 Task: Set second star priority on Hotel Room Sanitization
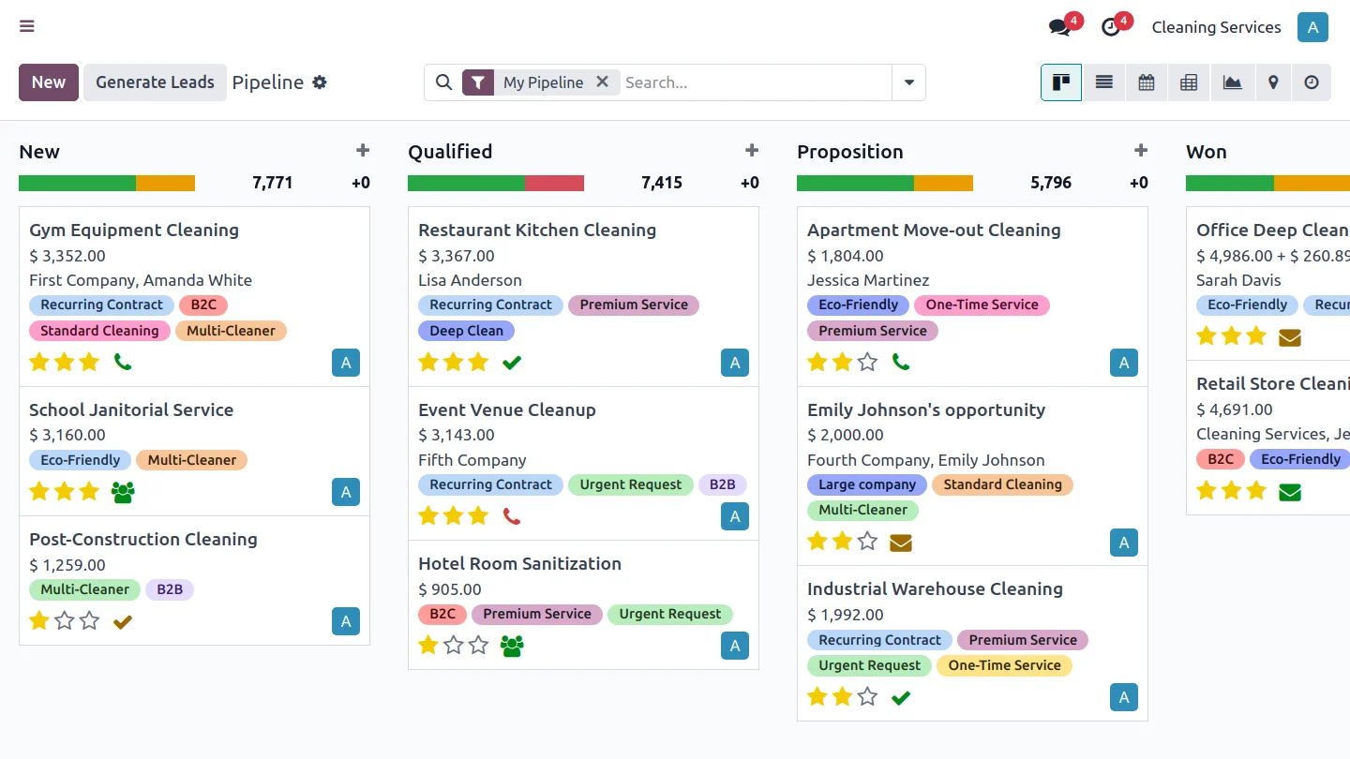[454, 645]
